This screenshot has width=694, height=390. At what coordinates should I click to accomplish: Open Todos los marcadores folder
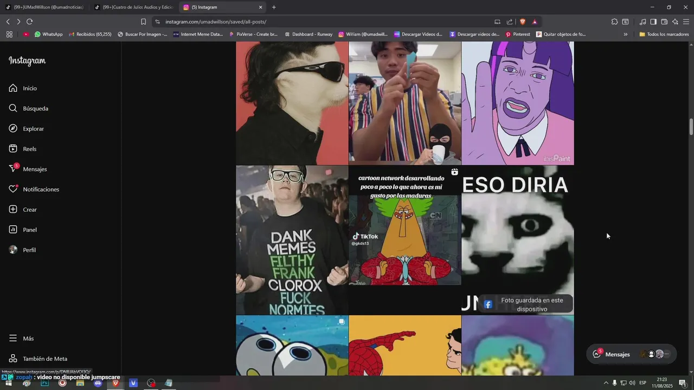tap(664, 34)
